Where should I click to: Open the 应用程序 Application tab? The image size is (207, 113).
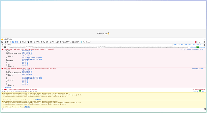coord(76,42)
